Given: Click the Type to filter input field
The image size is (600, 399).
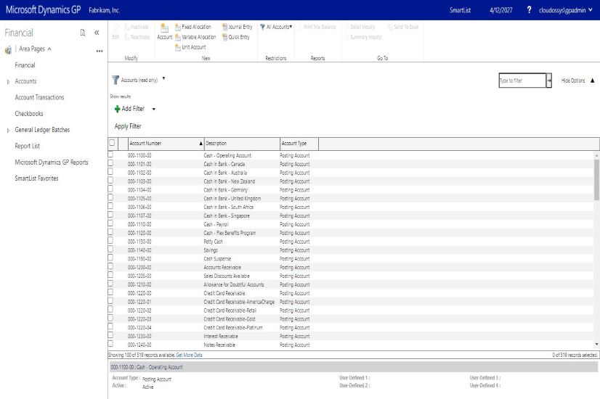Looking at the screenshot, I should click(x=522, y=81).
